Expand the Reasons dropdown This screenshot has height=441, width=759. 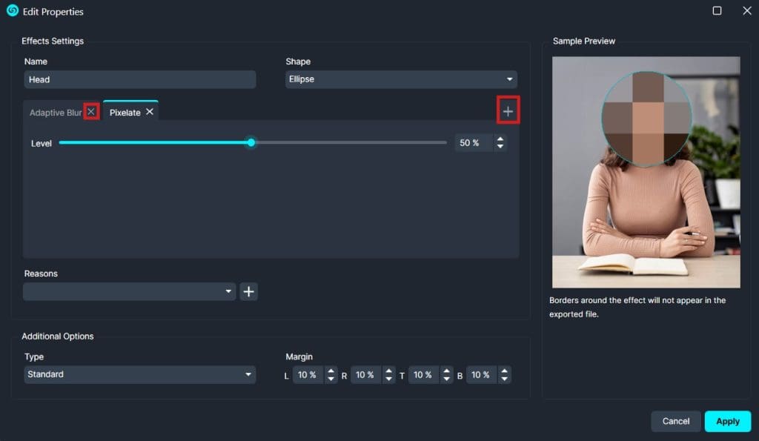click(x=130, y=292)
